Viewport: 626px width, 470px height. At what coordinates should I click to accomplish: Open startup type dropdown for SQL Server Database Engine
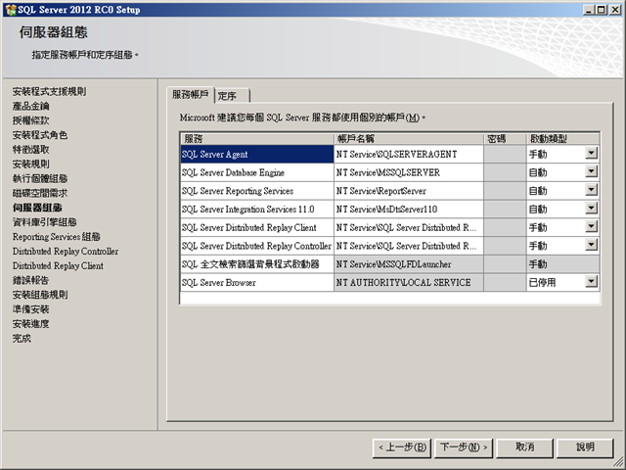[591, 171]
